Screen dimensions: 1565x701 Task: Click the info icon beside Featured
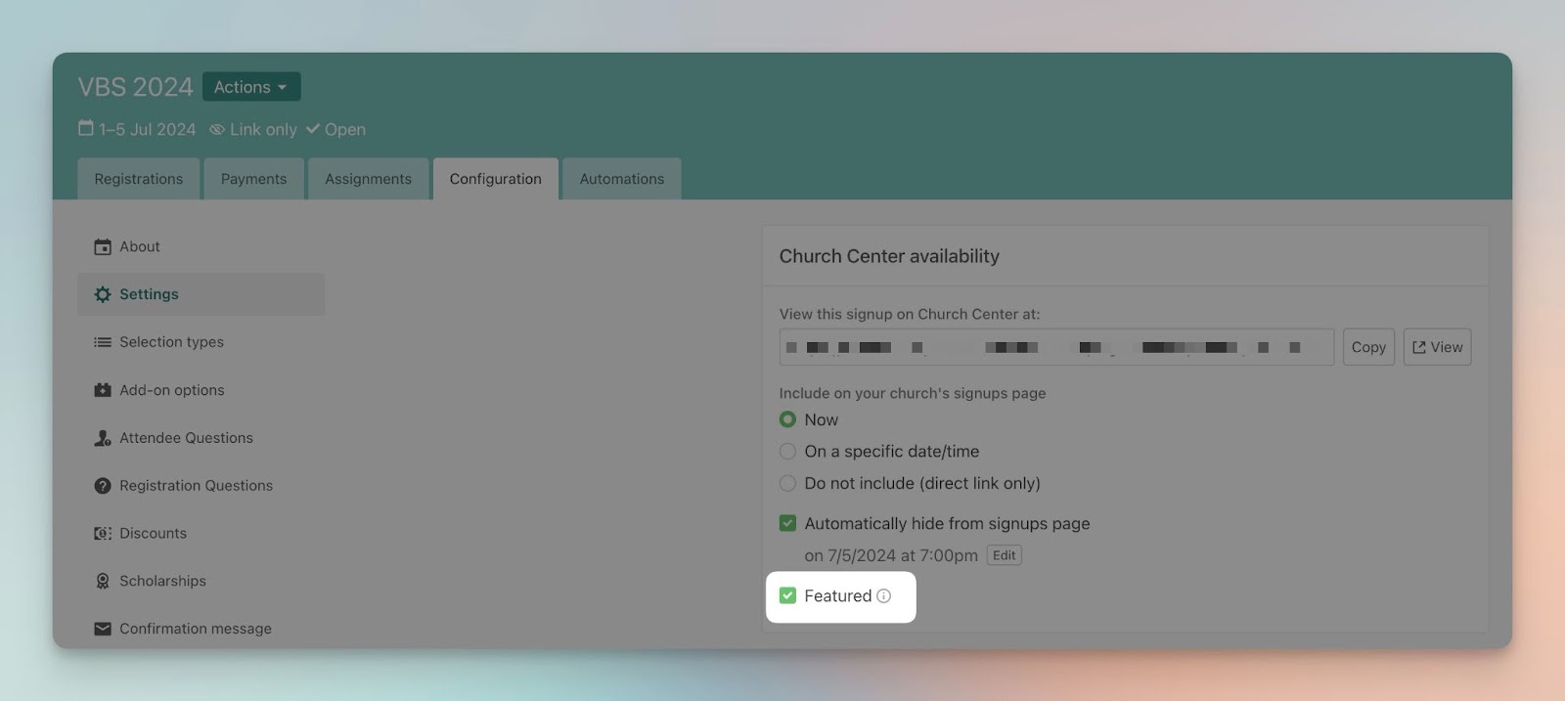(x=884, y=596)
